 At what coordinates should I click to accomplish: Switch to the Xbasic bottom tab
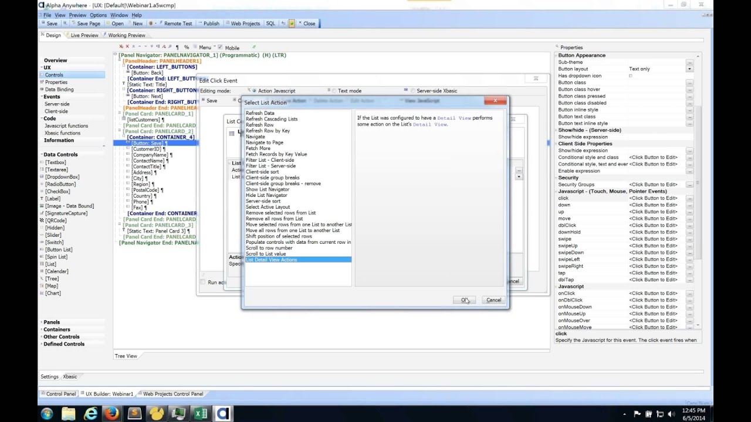coord(70,377)
